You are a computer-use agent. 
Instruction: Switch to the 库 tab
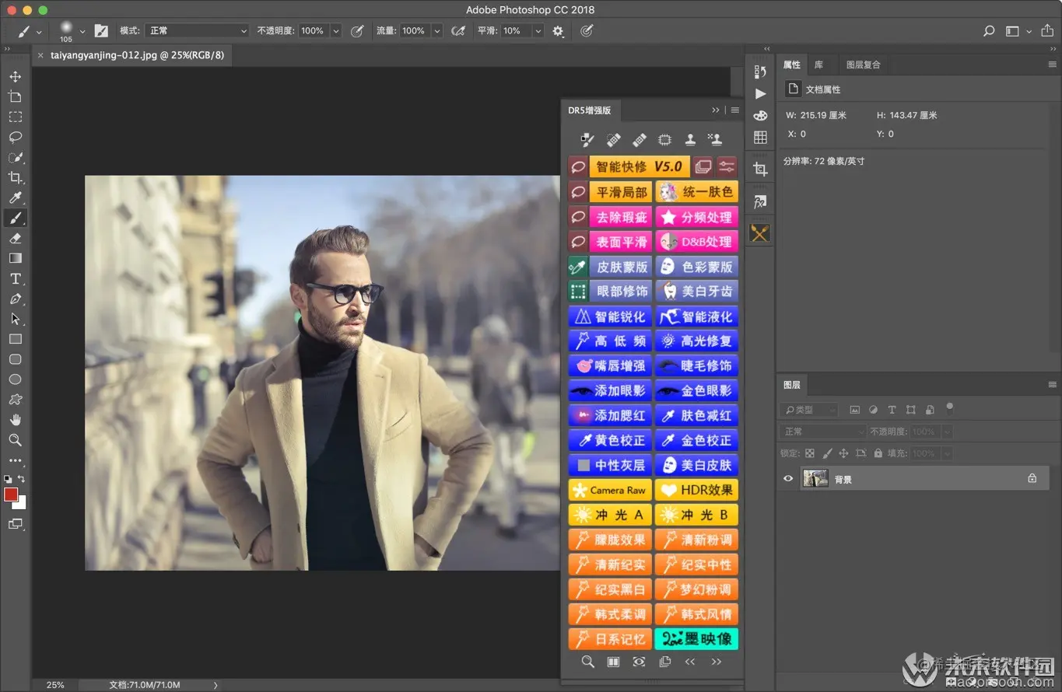click(x=818, y=65)
